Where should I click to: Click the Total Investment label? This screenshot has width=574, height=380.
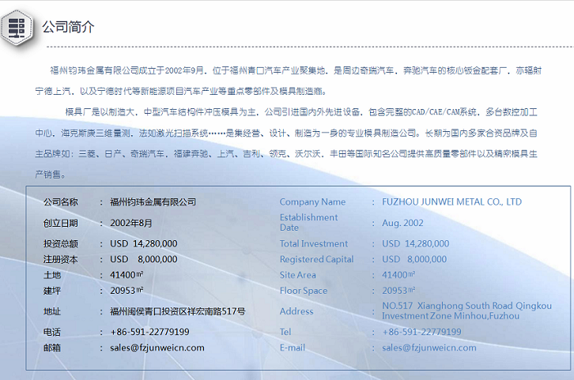click(313, 243)
